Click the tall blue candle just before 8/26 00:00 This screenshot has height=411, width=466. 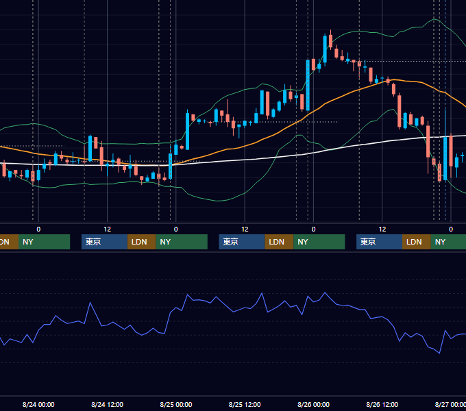tap(308, 85)
